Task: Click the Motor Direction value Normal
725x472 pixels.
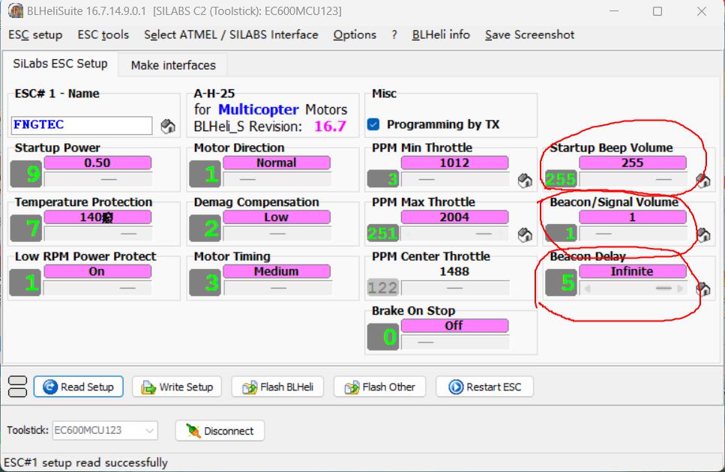Action: pyautogui.click(x=277, y=163)
